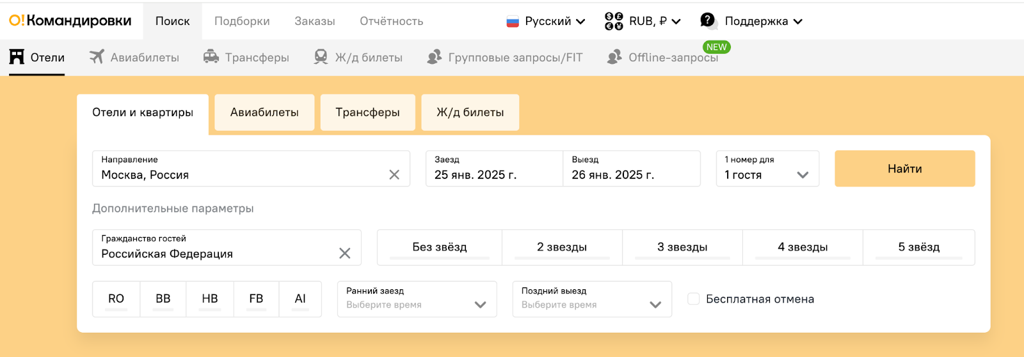The width and height of the screenshot is (1024, 357).
Task: Switch to the Авиабилеты search tab
Action: (264, 112)
